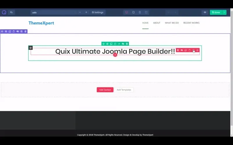Open row settings in the green toolbar
The width and height of the screenshot is (233, 145).
107,44
